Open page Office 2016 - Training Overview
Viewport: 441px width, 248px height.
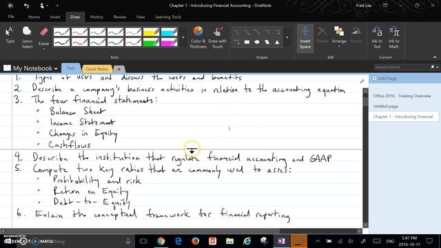pos(402,96)
